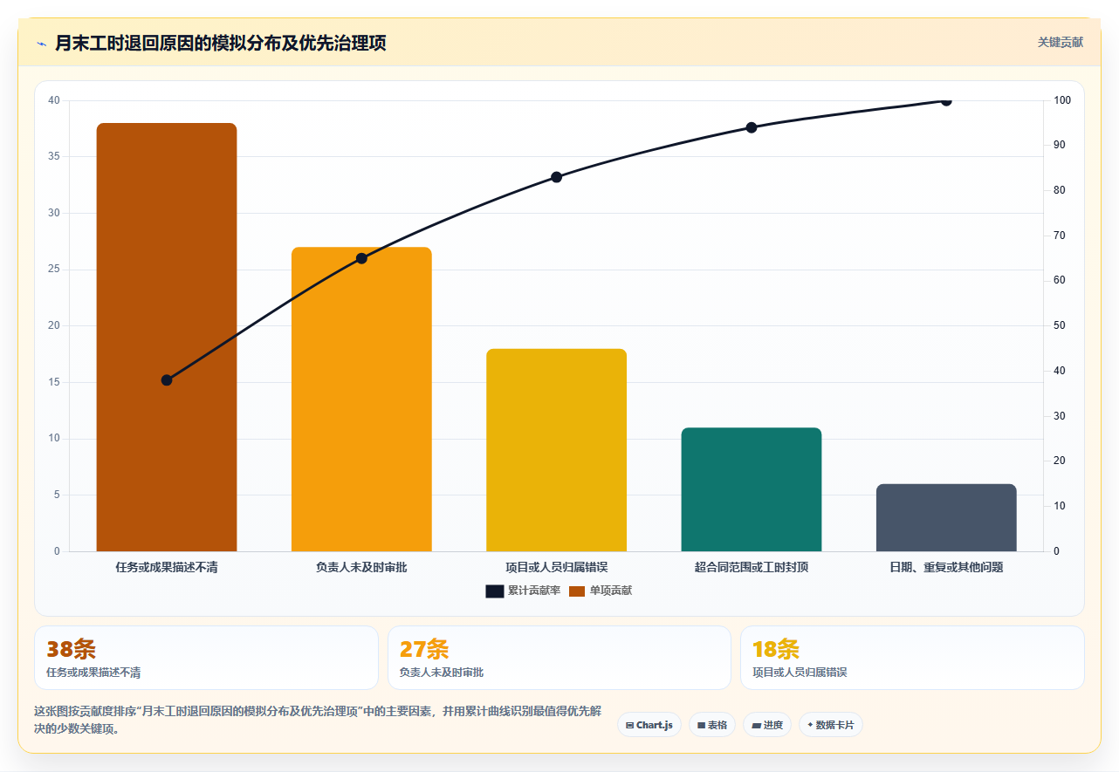Open the 38条 stat card
This screenshot has height=772, width=1119.
pos(206,658)
